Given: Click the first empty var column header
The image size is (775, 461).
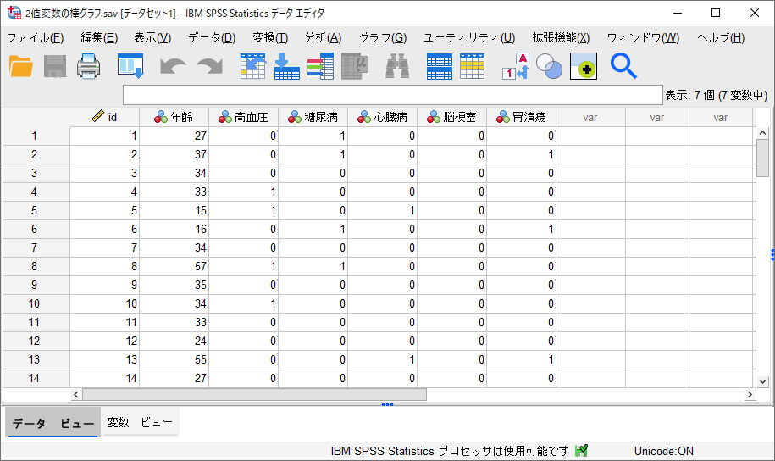Looking at the screenshot, I should coord(590,117).
